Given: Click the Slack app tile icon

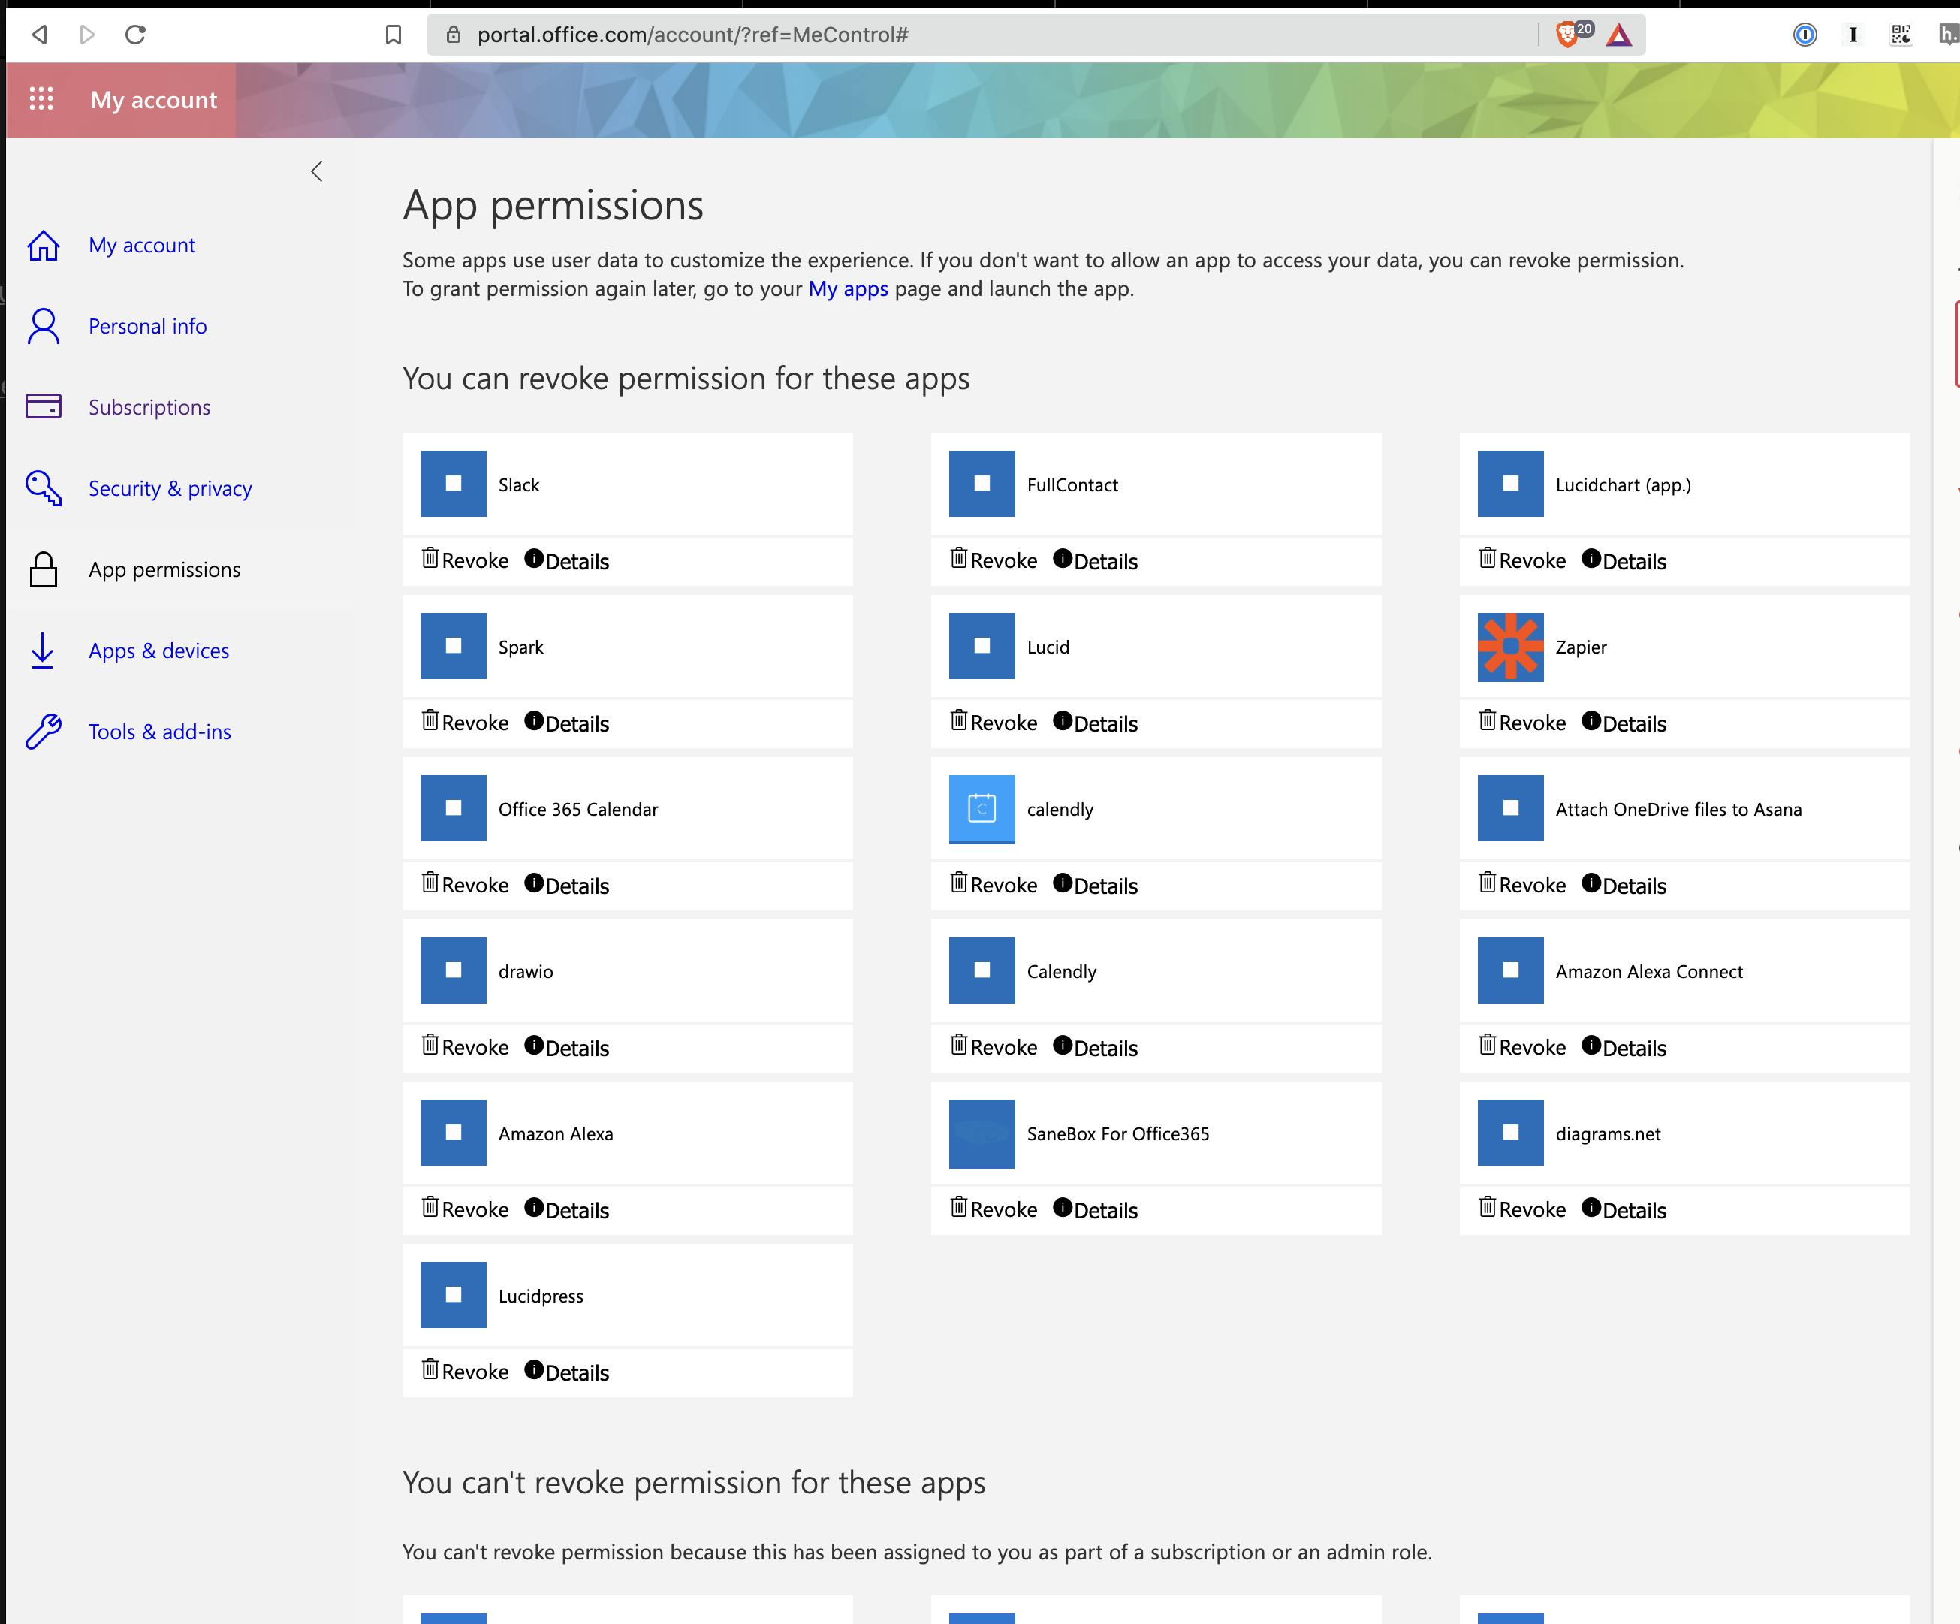Looking at the screenshot, I should [x=453, y=484].
